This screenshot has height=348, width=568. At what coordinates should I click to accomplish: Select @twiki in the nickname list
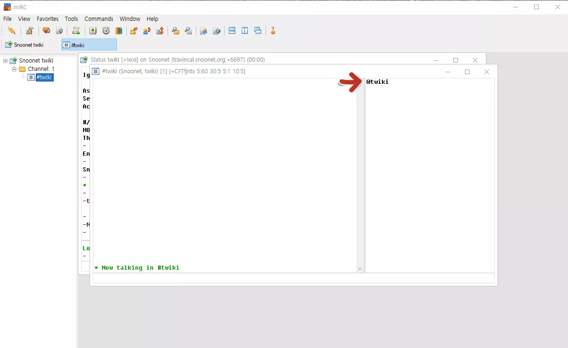377,82
